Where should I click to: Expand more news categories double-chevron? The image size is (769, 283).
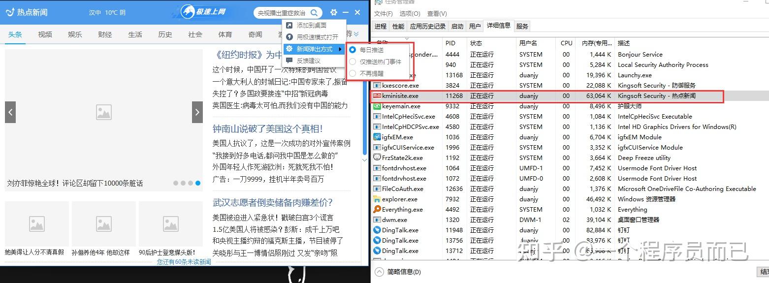click(x=356, y=34)
